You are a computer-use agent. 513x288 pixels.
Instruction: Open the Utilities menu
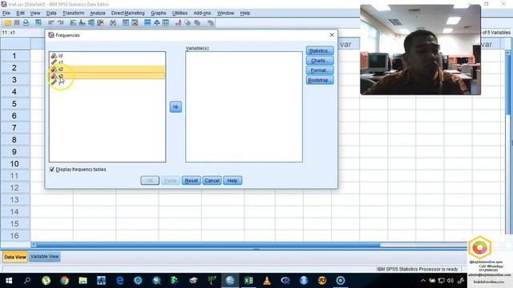pos(180,13)
